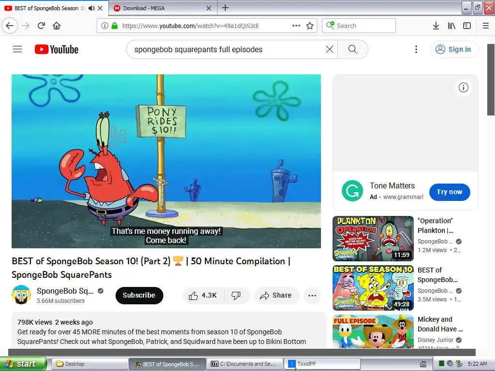Open the Windows start button
The image size is (495, 371).
[x=23, y=364]
